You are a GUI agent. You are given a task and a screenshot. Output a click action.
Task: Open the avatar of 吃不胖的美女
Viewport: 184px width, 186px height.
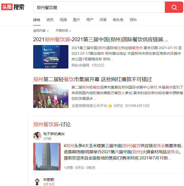(x=37, y=136)
